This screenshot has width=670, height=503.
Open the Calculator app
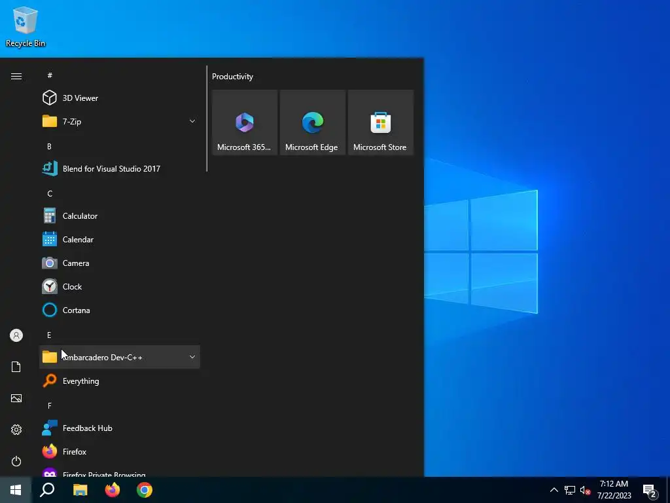[120, 216]
